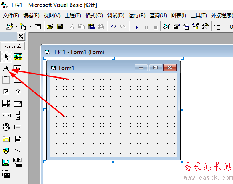This screenshot has height=184, width=233.
Task: Select the CheckBox control
Action: pos(6,92)
